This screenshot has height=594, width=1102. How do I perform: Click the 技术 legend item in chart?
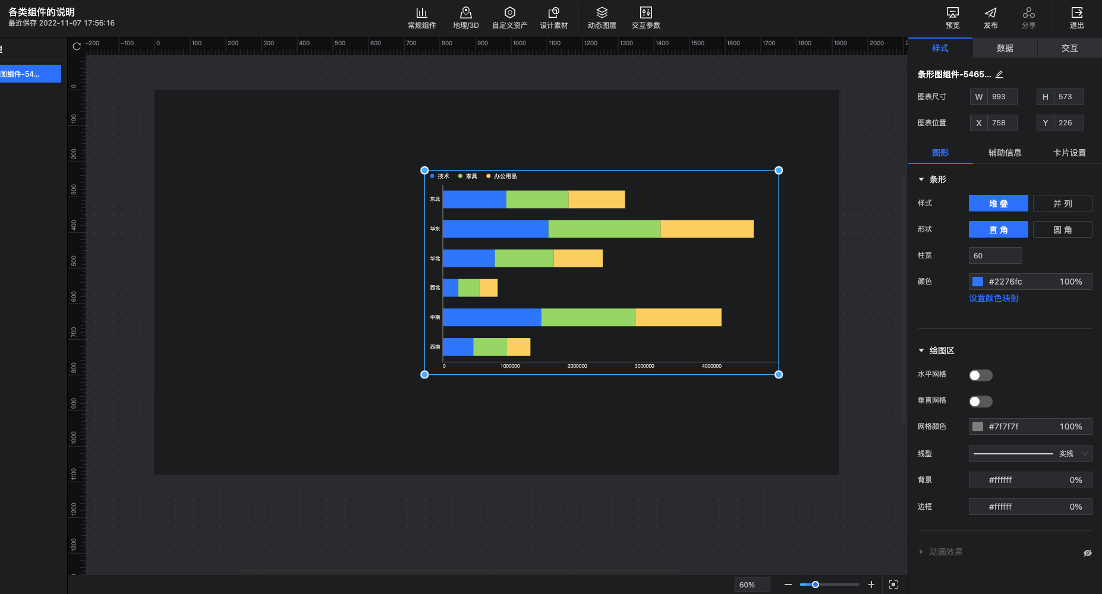tap(440, 176)
